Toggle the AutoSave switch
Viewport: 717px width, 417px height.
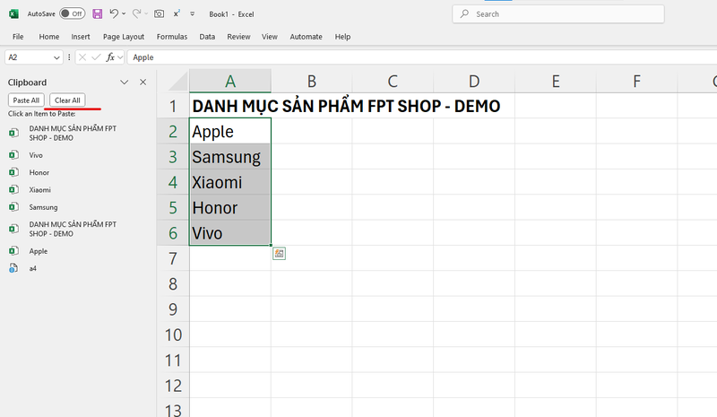click(x=73, y=13)
